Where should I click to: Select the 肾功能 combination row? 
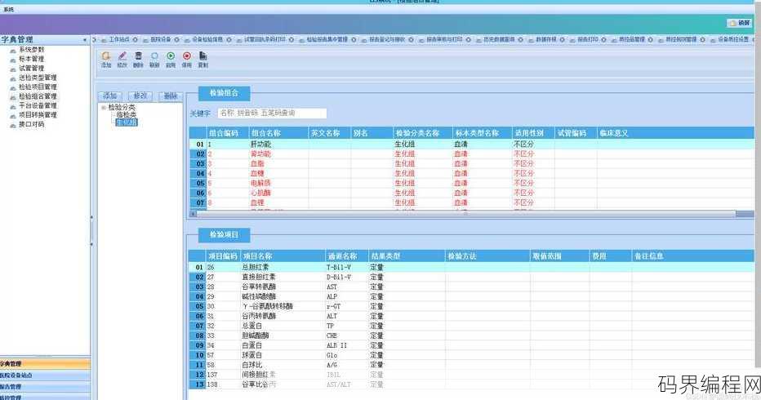(x=472, y=154)
